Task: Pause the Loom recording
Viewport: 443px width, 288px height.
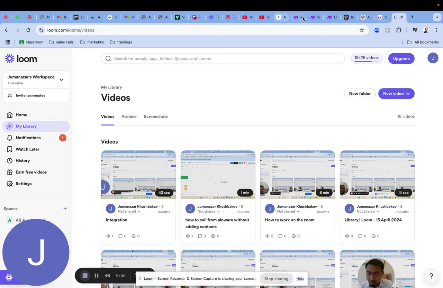Action: point(97,276)
